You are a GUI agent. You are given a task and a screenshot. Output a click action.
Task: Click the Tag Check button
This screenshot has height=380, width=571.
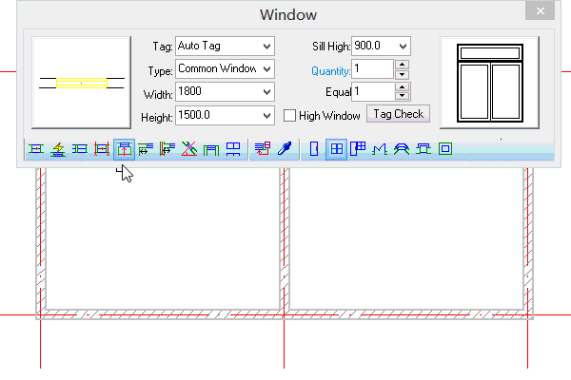[x=398, y=114]
